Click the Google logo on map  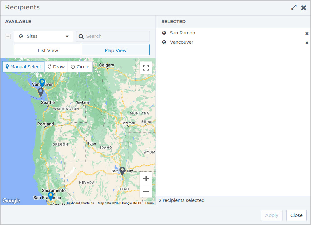point(11,201)
